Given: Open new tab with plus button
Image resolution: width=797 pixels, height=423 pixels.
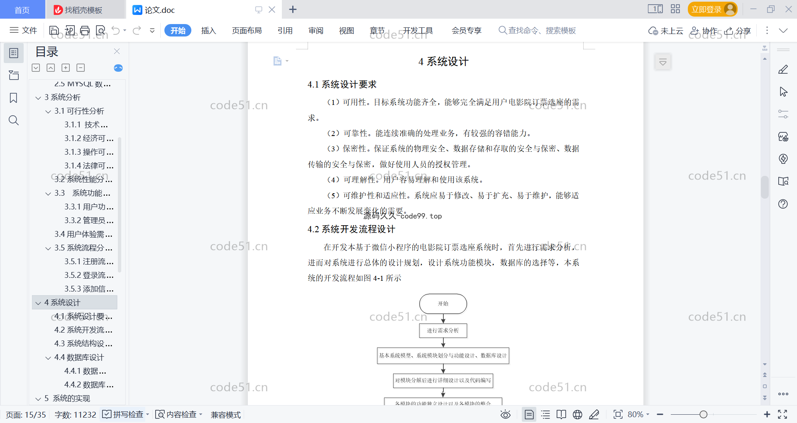Looking at the screenshot, I should tap(293, 9).
